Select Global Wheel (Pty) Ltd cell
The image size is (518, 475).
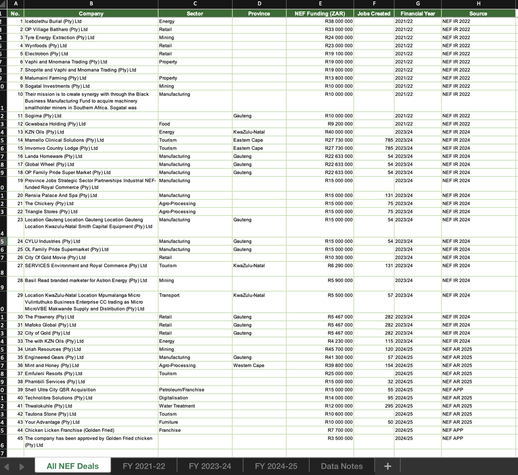tap(91, 165)
